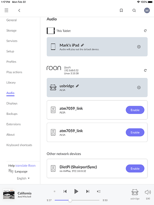The height and width of the screenshot is (205, 154).
Task: Open the profile menu with M avatar
Action: (x=147, y=10)
